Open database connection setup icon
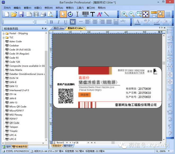175x154 pixels. coord(36,14)
